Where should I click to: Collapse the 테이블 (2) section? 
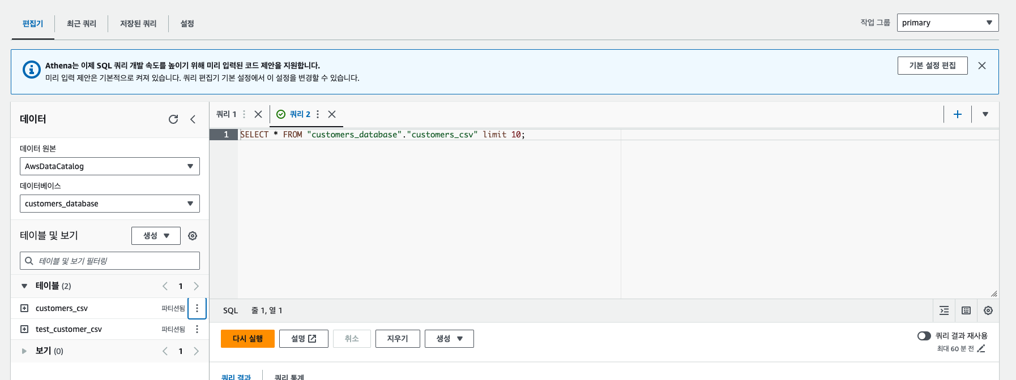tap(24, 286)
